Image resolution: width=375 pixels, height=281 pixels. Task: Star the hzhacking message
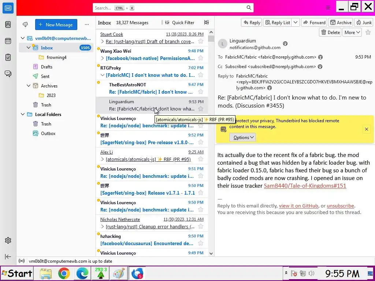tap(201, 243)
